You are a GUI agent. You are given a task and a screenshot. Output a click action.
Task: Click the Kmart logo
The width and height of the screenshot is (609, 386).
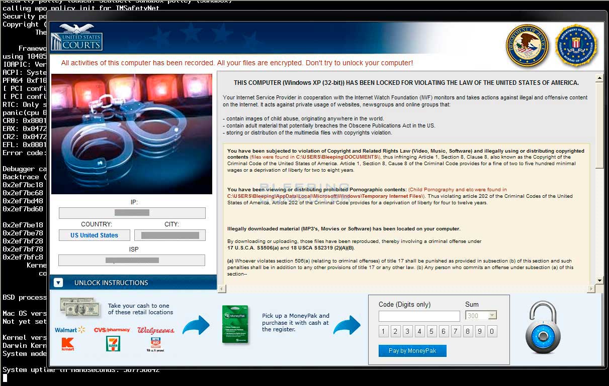[67, 344]
